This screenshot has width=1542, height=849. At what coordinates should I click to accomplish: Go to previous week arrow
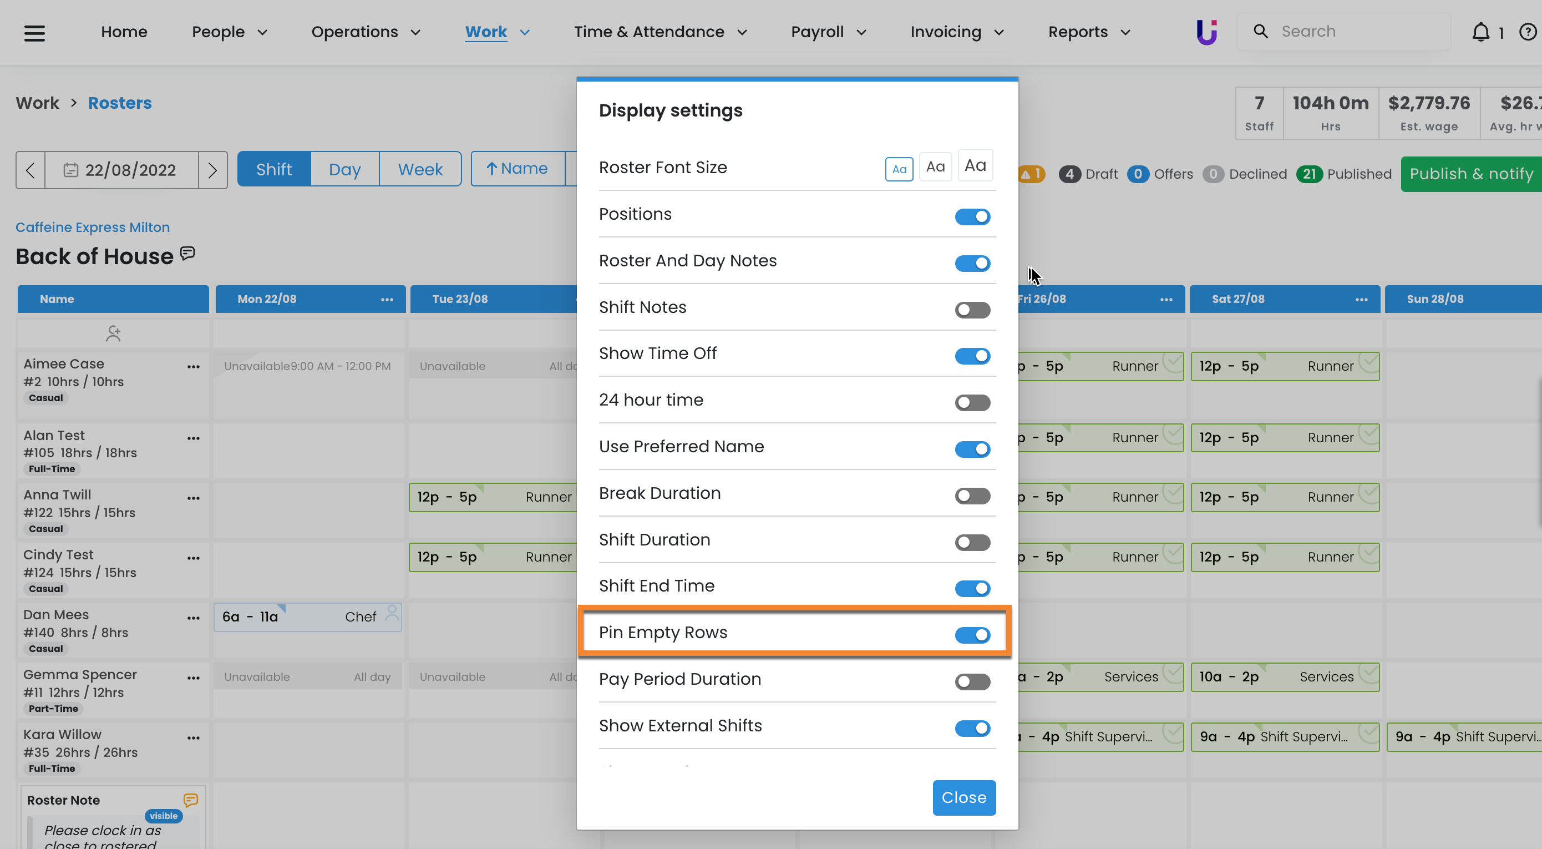pos(31,170)
